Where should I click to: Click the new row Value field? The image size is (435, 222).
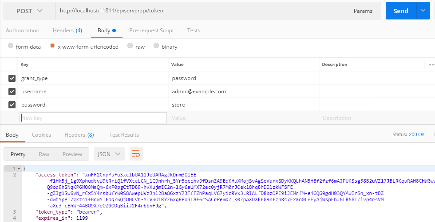(x=244, y=118)
